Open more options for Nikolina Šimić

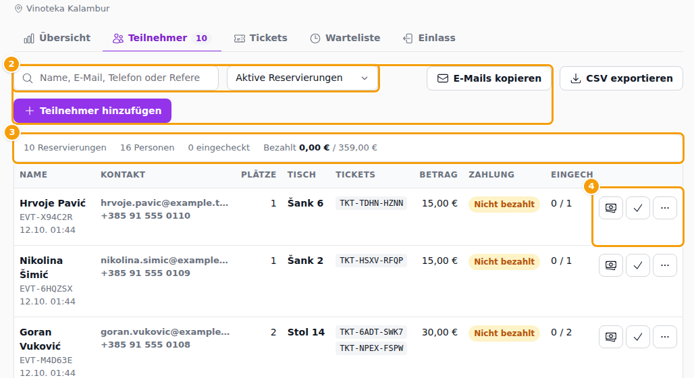pyautogui.click(x=665, y=265)
